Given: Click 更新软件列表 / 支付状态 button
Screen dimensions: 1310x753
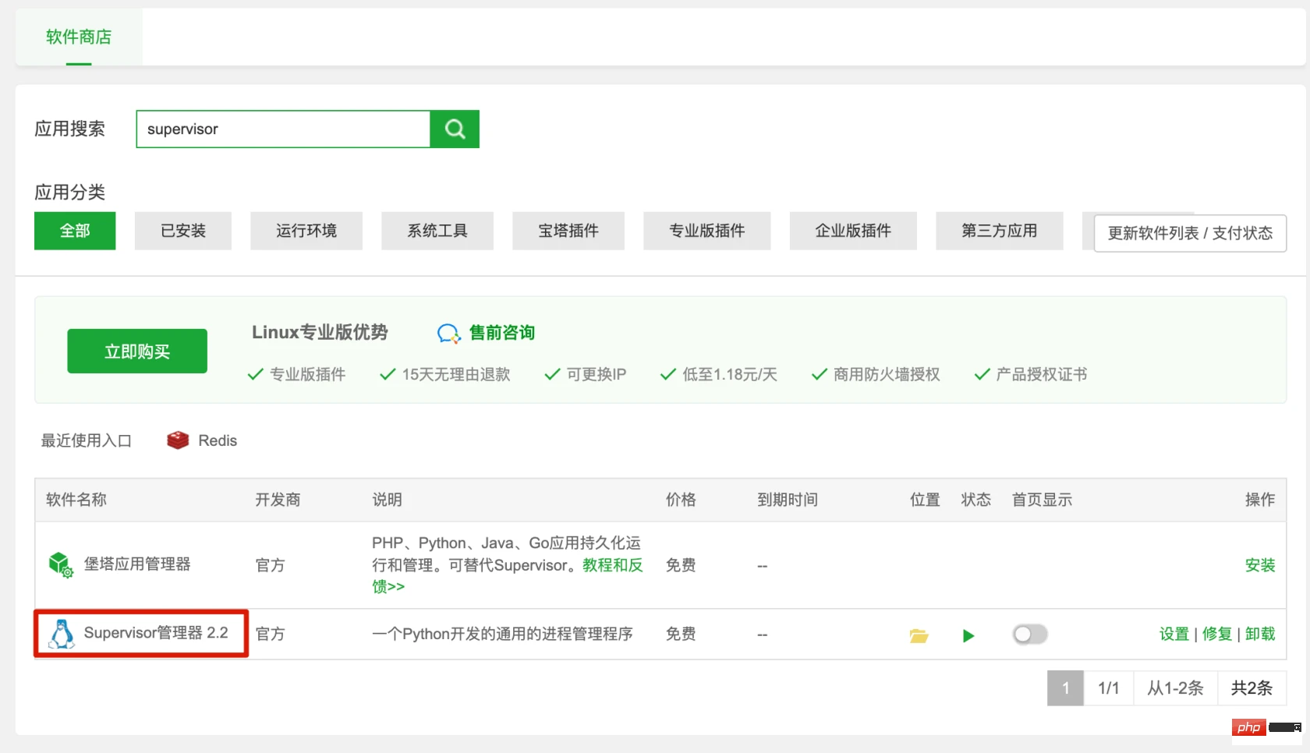Looking at the screenshot, I should click(x=1190, y=233).
